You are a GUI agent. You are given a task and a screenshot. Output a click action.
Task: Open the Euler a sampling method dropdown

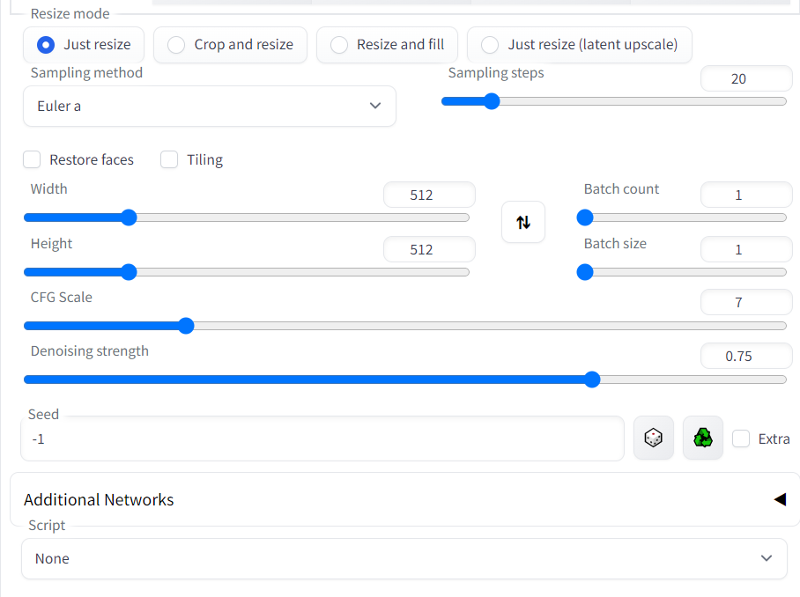(210, 106)
